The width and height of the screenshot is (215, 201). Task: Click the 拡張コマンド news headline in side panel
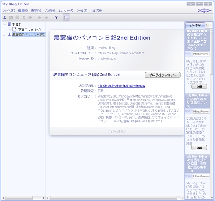click(x=197, y=40)
